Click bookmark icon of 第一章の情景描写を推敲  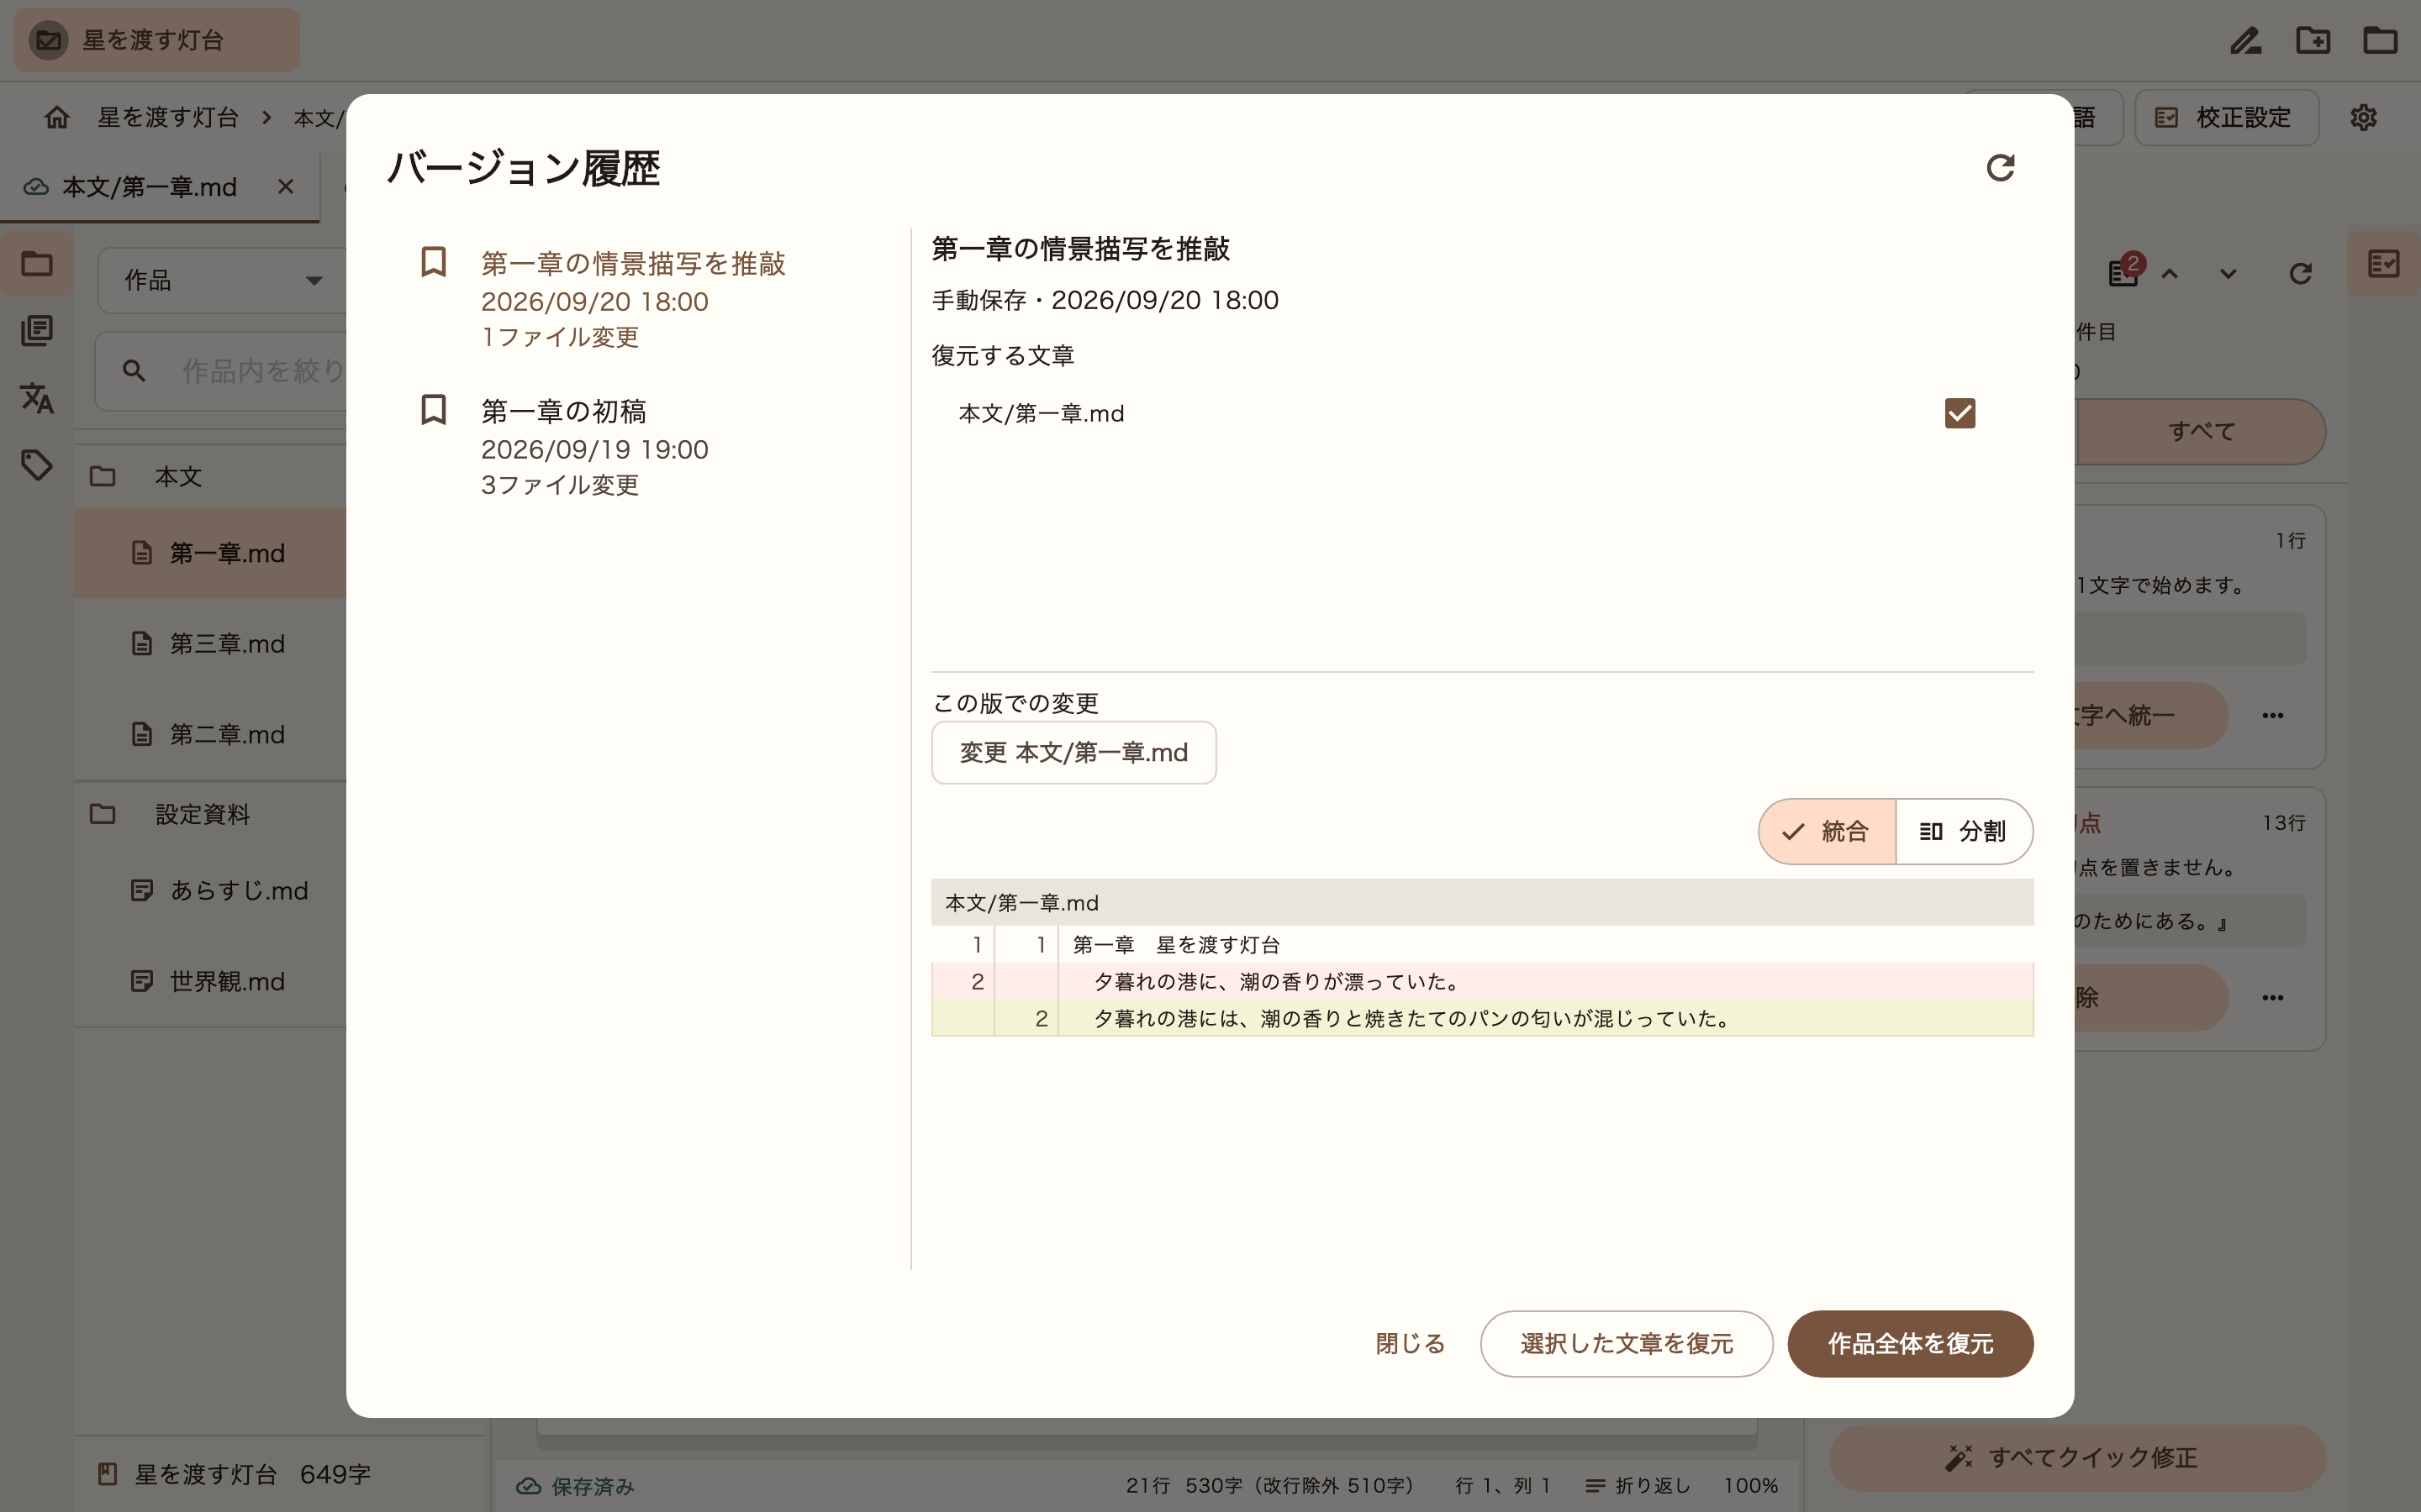point(433,262)
